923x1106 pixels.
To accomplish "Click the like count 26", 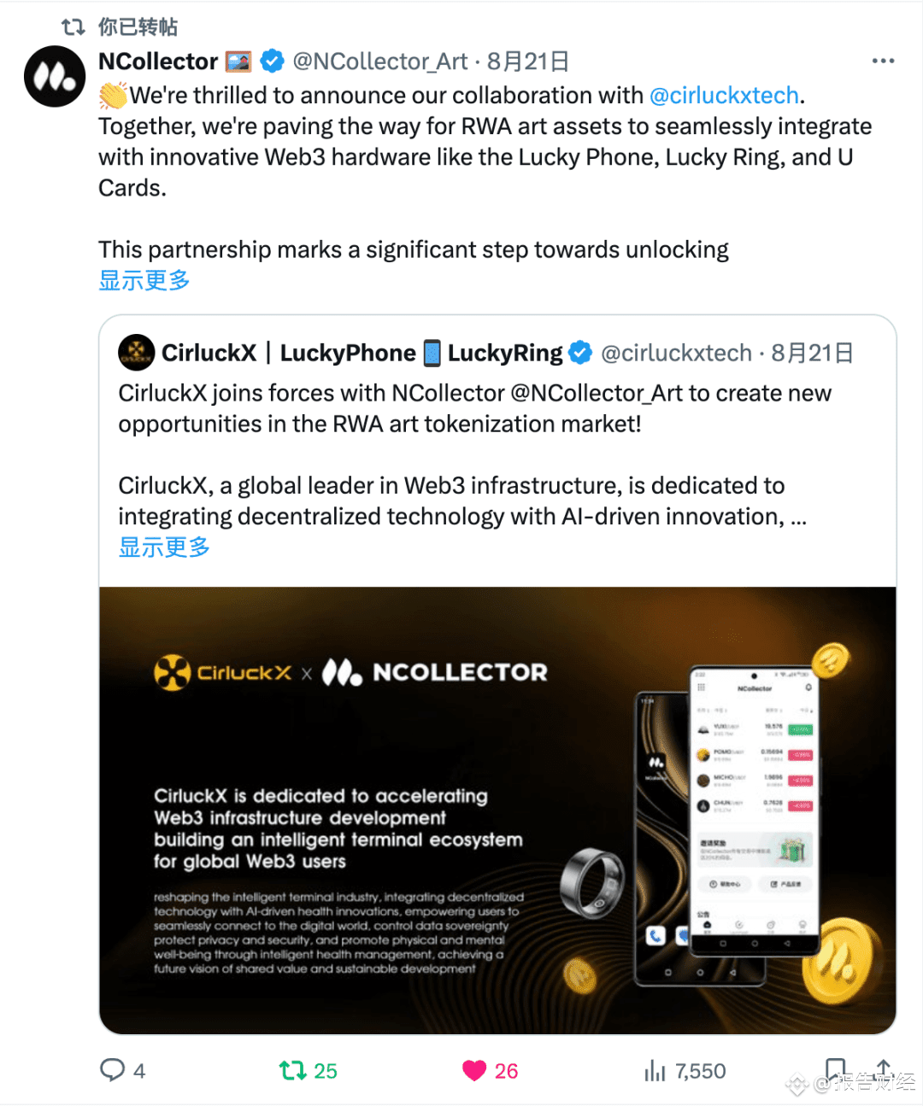I will pyautogui.click(x=507, y=1071).
